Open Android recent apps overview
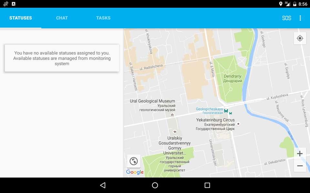 207,185
